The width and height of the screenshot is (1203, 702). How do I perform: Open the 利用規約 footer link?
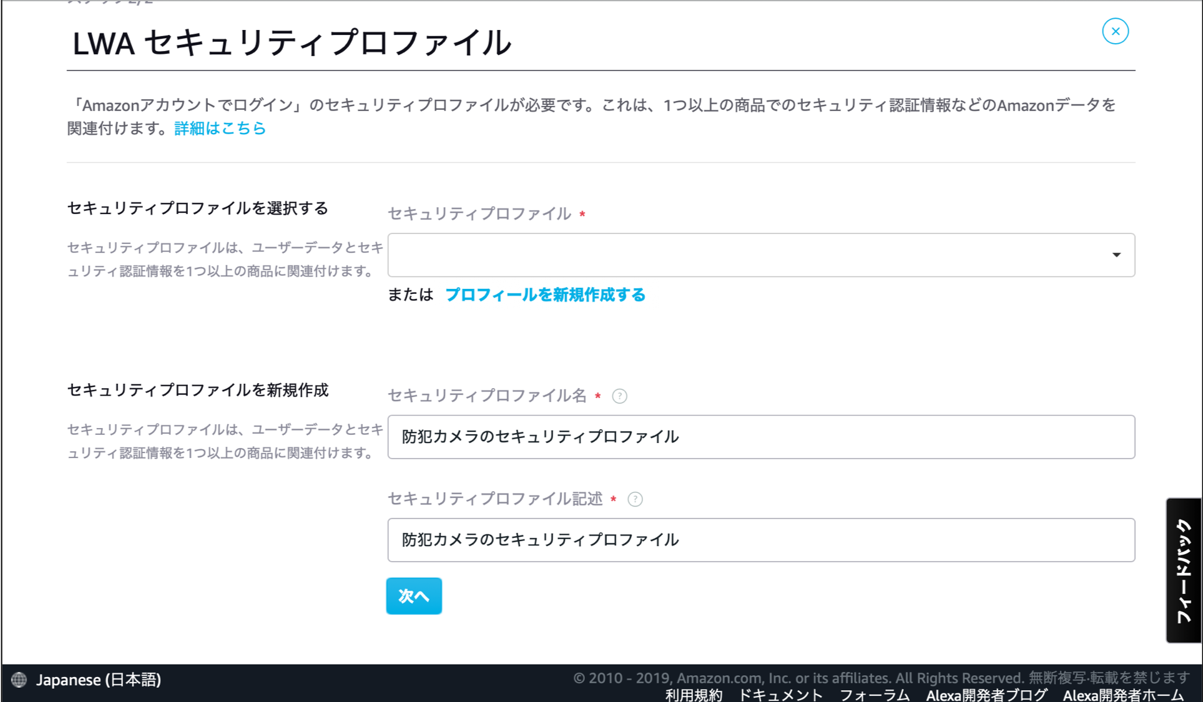(693, 695)
